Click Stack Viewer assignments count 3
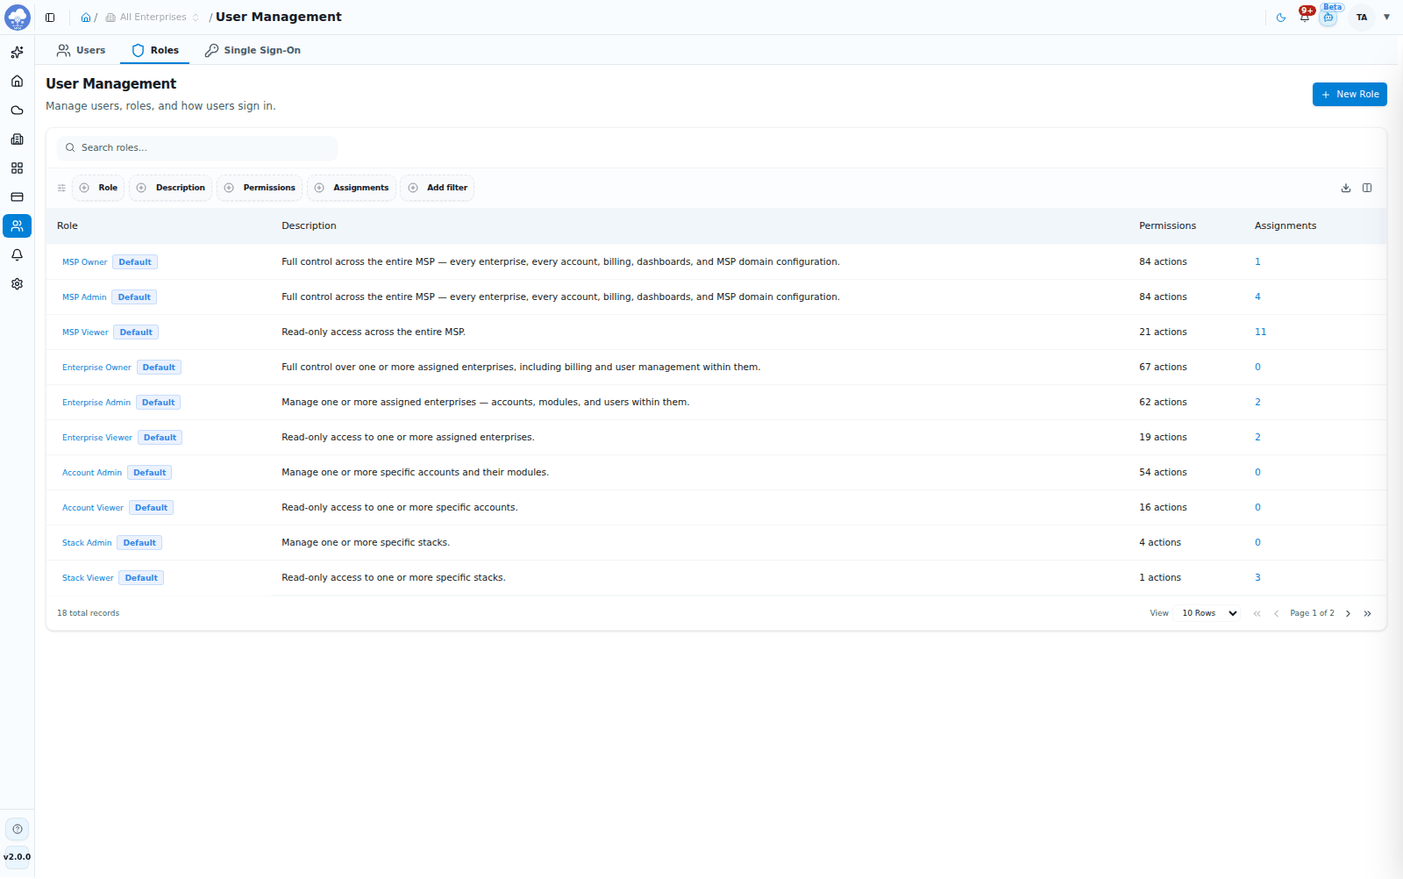Image resolution: width=1403 pixels, height=879 pixels. tap(1257, 577)
